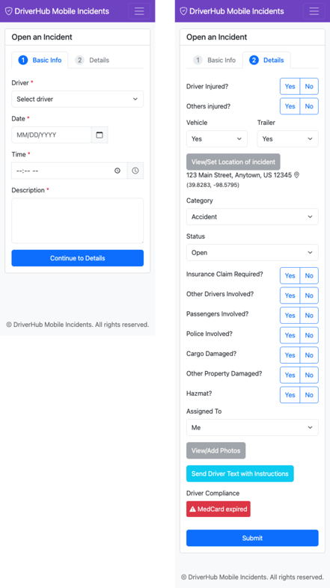Click into the Description text area
330x588 pixels.
click(78, 221)
